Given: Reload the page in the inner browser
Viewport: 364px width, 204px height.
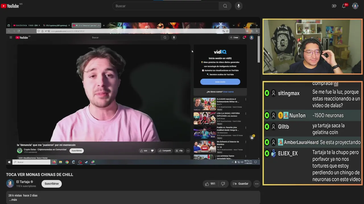Looking at the screenshot, I should (x=19, y=31).
